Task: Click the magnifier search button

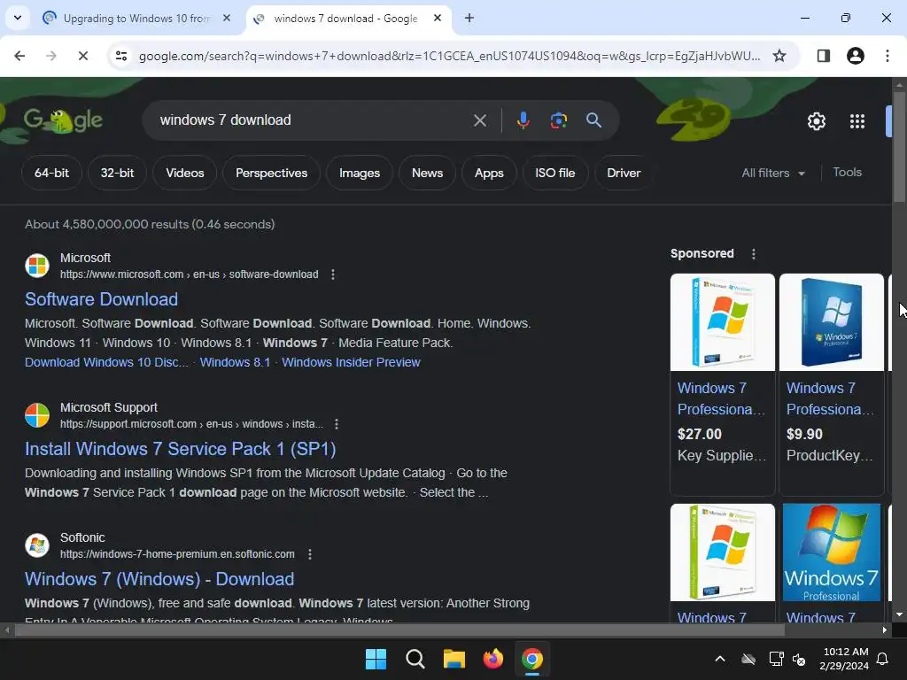Action: (593, 120)
